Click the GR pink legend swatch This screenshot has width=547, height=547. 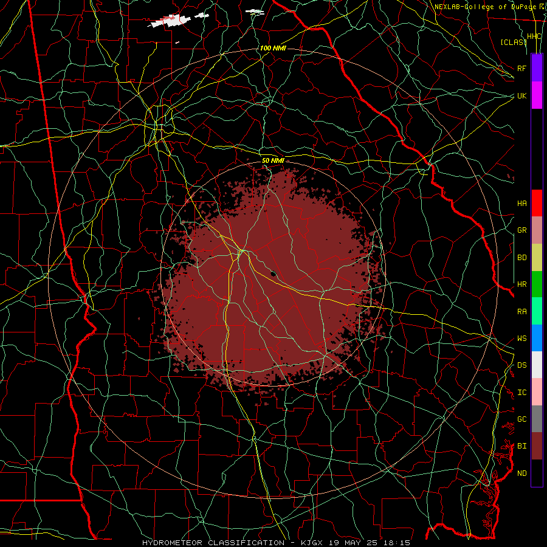click(537, 230)
